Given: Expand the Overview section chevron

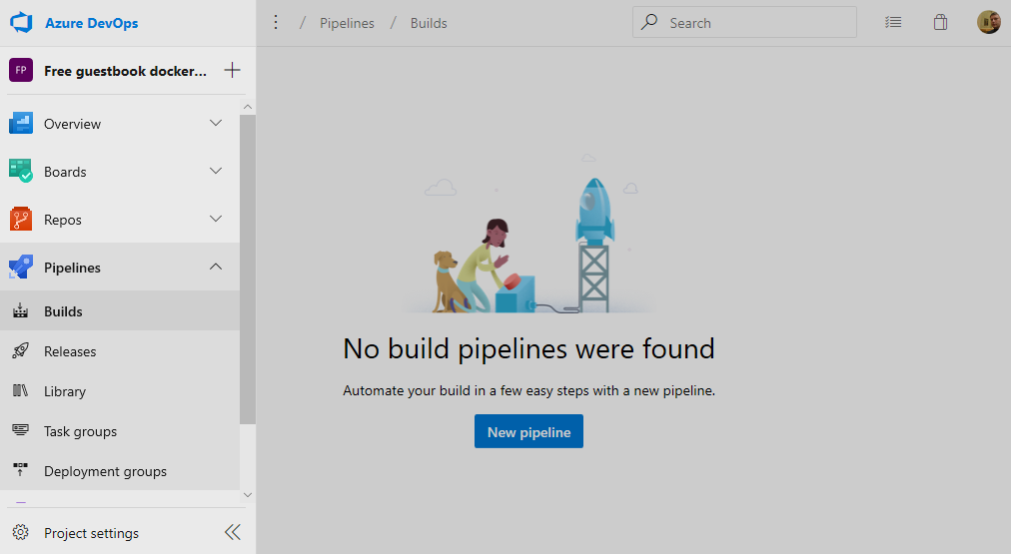Looking at the screenshot, I should (x=216, y=124).
